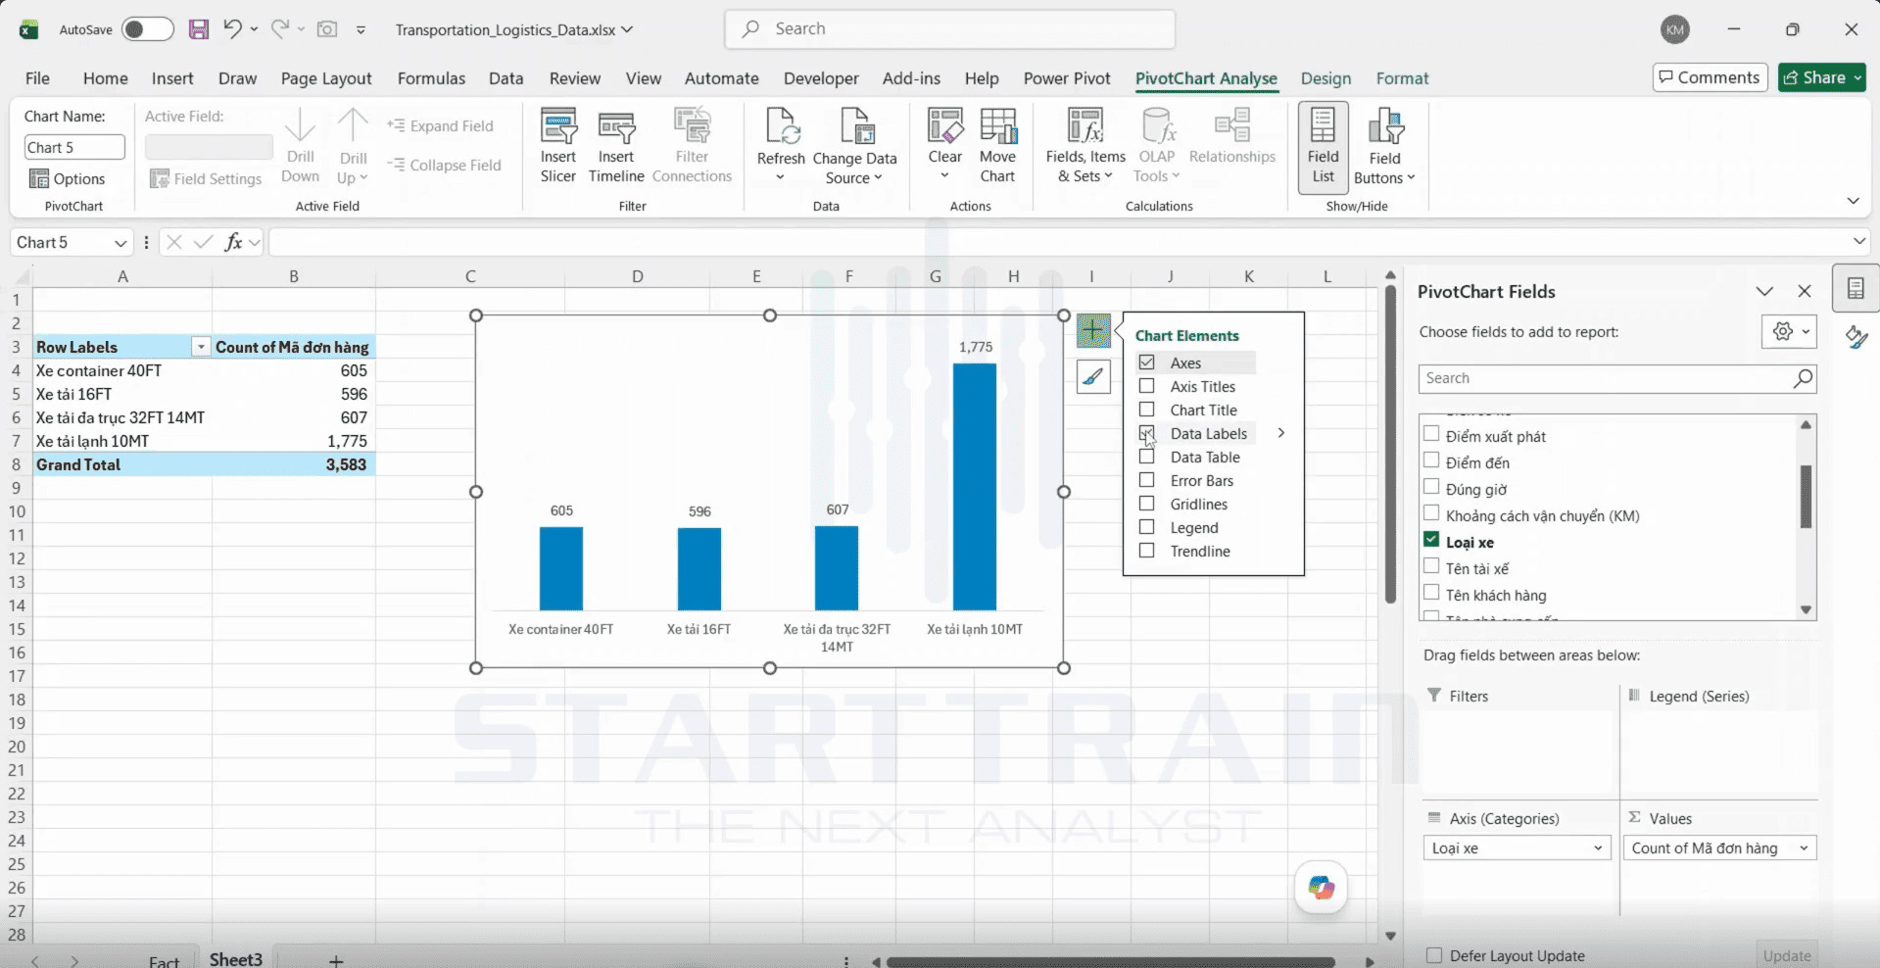1880x968 pixels.
Task: Click the Clear actions icon
Action: click(x=944, y=146)
